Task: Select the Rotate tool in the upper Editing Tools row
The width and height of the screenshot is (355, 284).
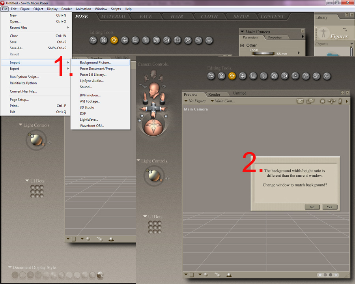Action: pos(93,40)
